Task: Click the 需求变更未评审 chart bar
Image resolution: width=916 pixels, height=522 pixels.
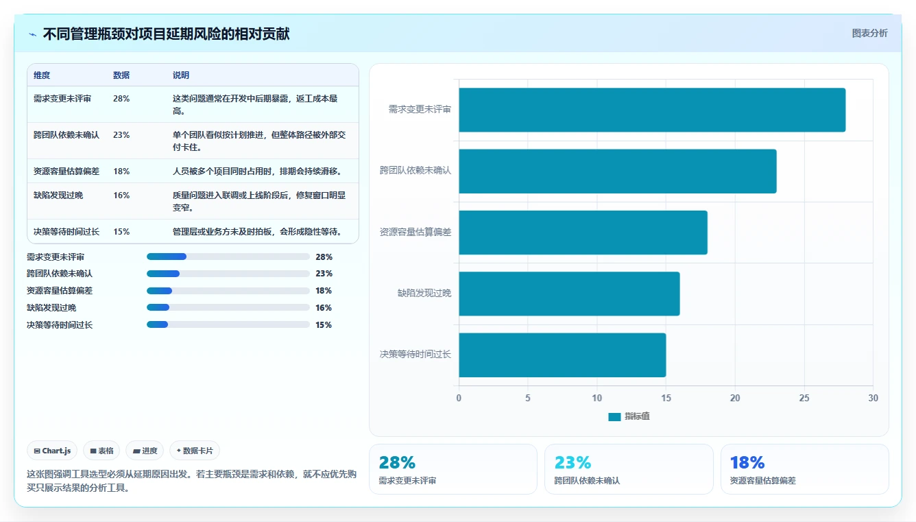Action: [x=652, y=110]
